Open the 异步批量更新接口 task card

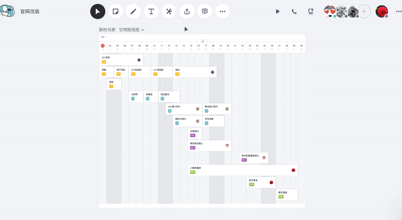(x=254, y=158)
